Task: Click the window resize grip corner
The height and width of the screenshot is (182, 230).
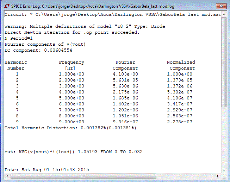Action: point(224,177)
